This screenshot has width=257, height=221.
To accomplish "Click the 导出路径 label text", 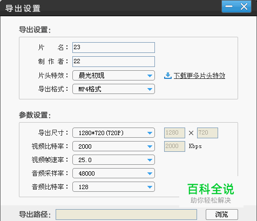I will coord(35,215).
